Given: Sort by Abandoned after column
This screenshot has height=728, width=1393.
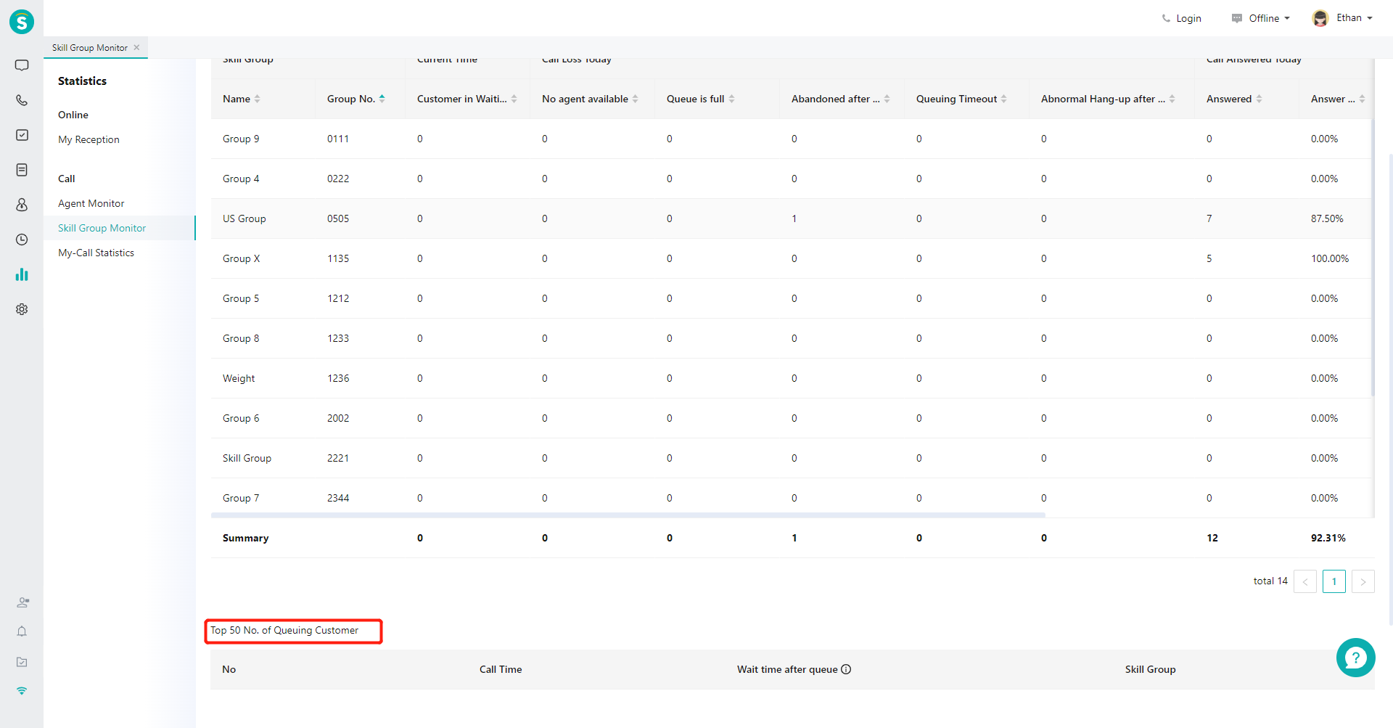Looking at the screenshot, I should pyautogui.click(x=887, y=99).
